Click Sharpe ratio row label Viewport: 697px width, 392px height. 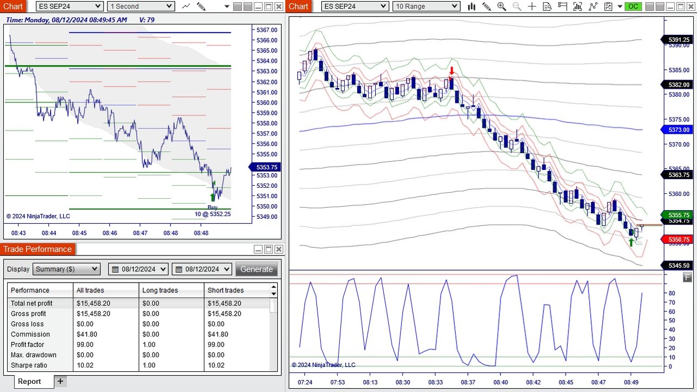[29, 365]
